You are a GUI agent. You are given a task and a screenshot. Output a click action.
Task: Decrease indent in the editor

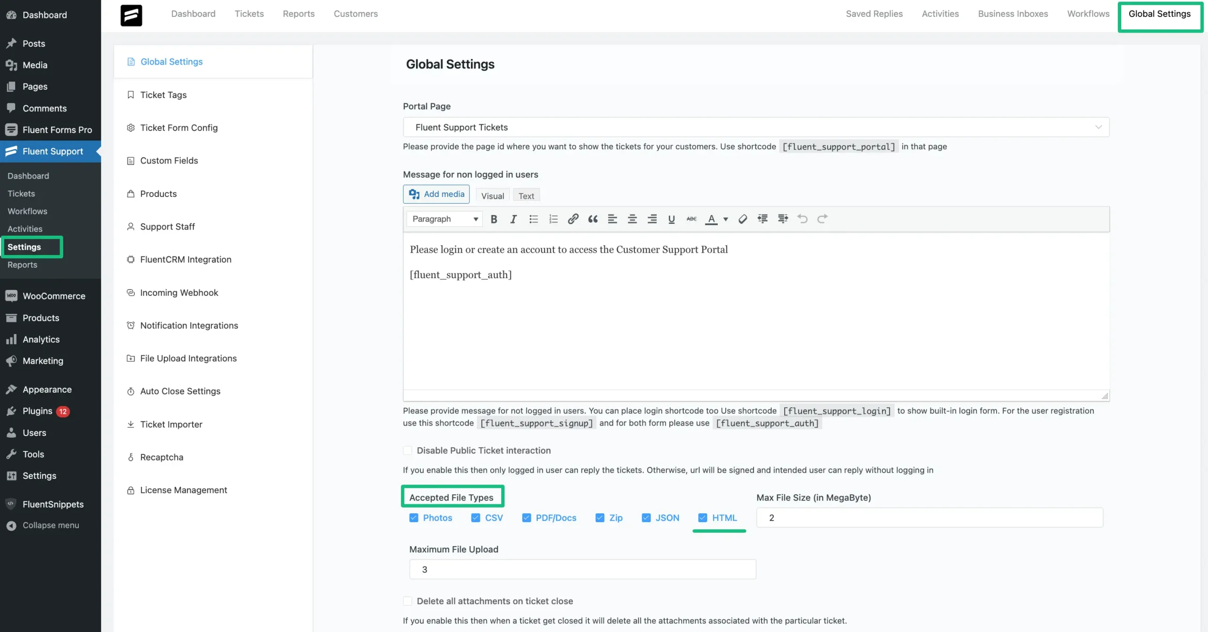(x=763, y=219)
